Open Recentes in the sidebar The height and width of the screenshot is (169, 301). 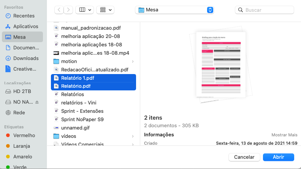(24, 16)
